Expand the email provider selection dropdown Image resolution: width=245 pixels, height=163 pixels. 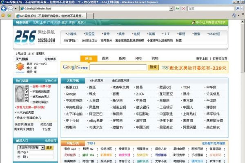coord(42,148)
